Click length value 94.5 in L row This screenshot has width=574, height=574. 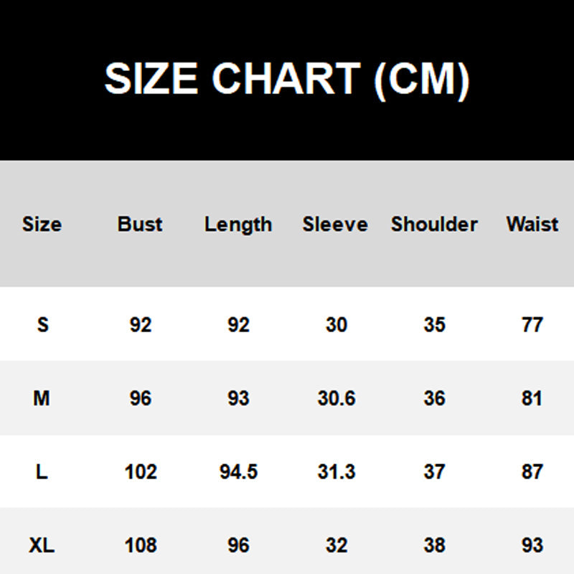[238, 472]
